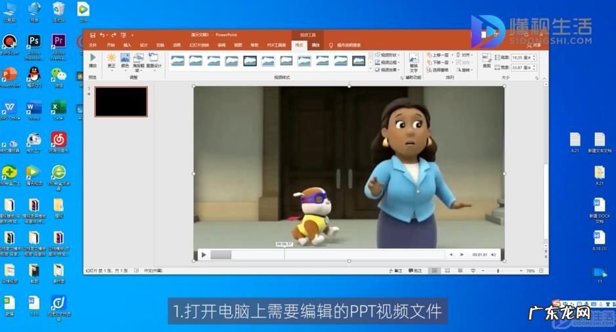
Task: Click 中文(中国) language indicator
Action: click(x=153, y=271)
